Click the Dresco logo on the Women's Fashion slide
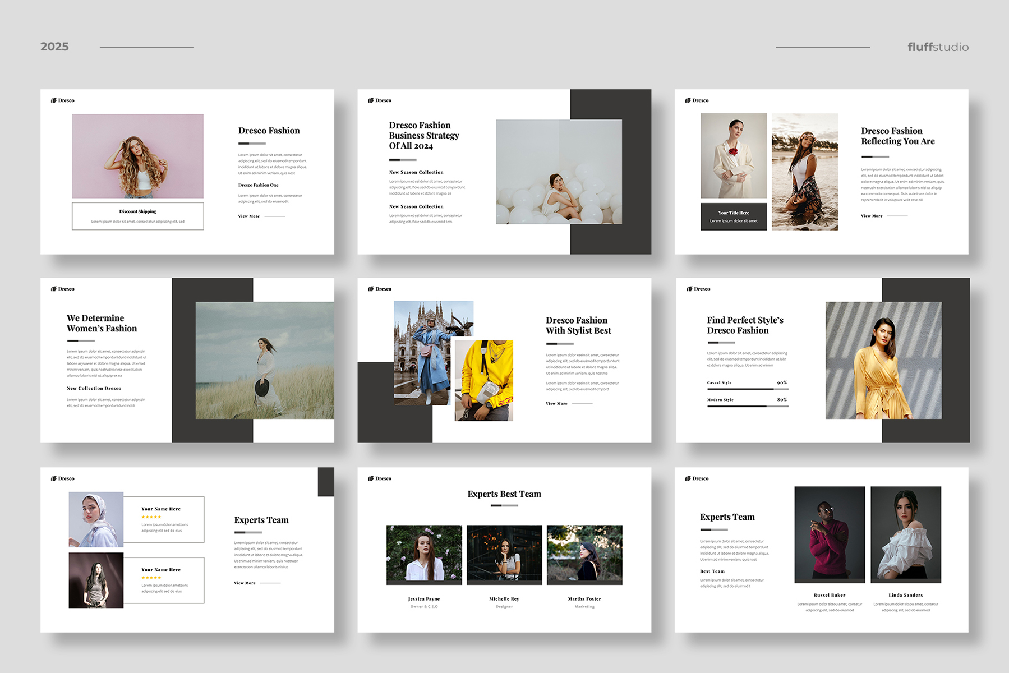Screen dimensions: 1009x673 pyautogui.click(x=63, y=289)
